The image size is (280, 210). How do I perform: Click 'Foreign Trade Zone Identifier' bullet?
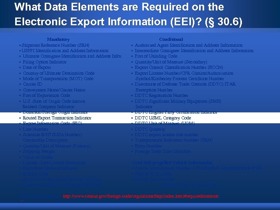pyautogui.click(x=163, y=151)
